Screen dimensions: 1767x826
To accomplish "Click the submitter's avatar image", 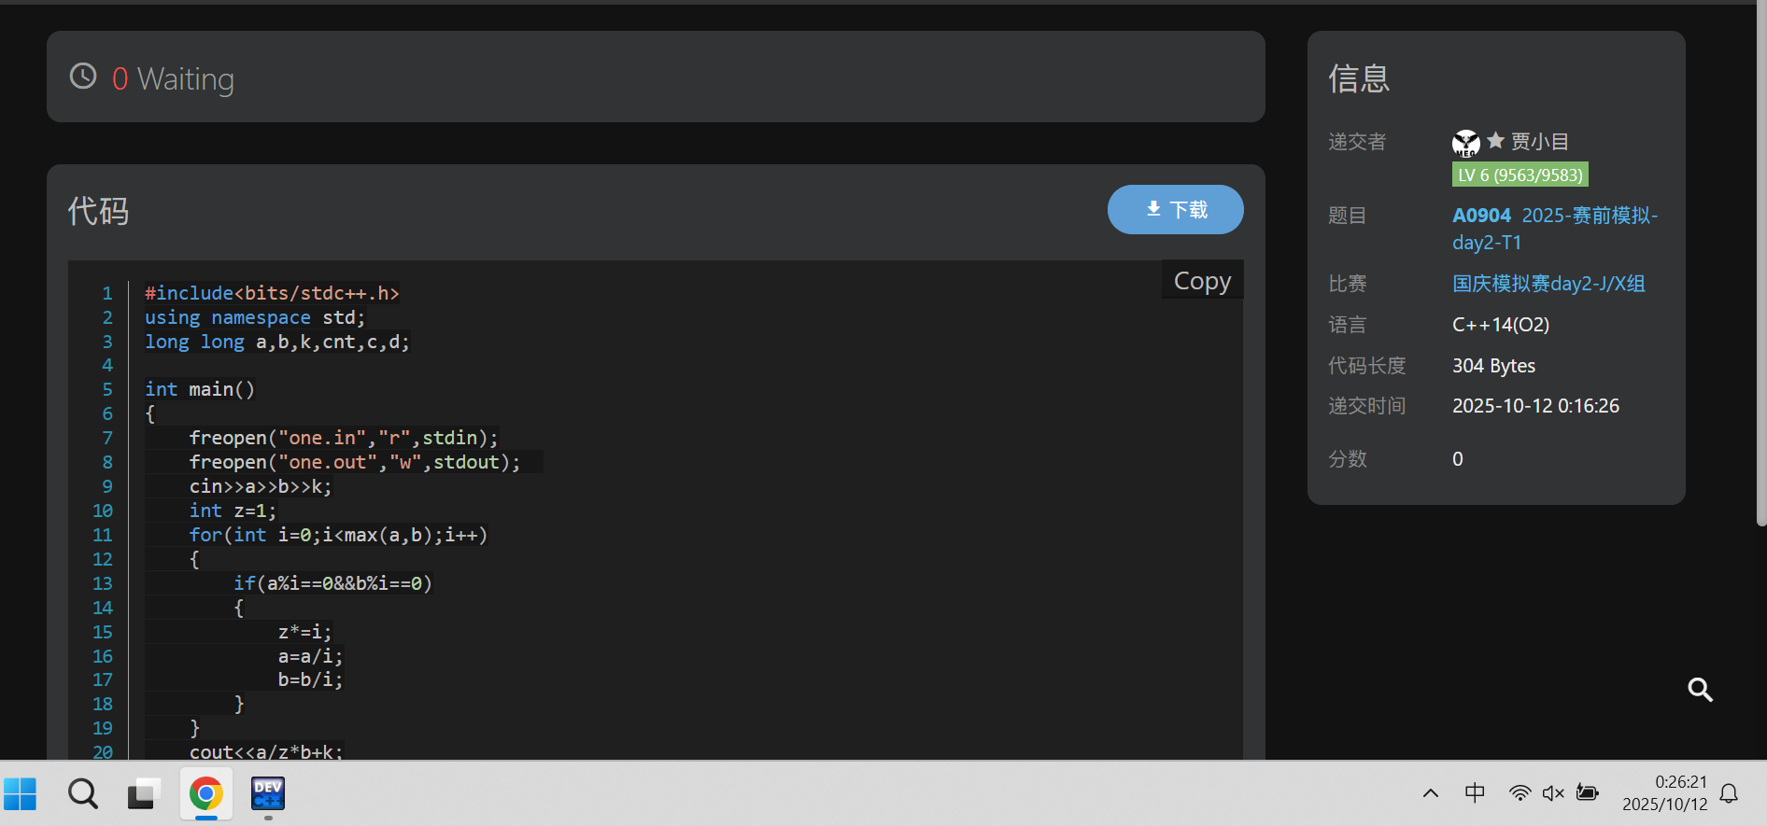I will [1465, 143].
